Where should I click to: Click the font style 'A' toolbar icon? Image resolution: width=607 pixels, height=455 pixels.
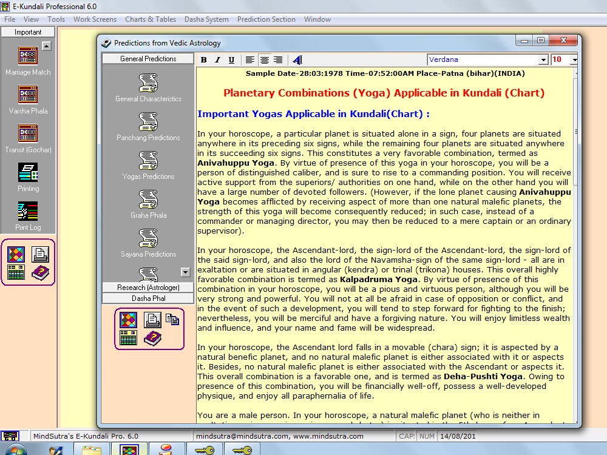[297, 60]
